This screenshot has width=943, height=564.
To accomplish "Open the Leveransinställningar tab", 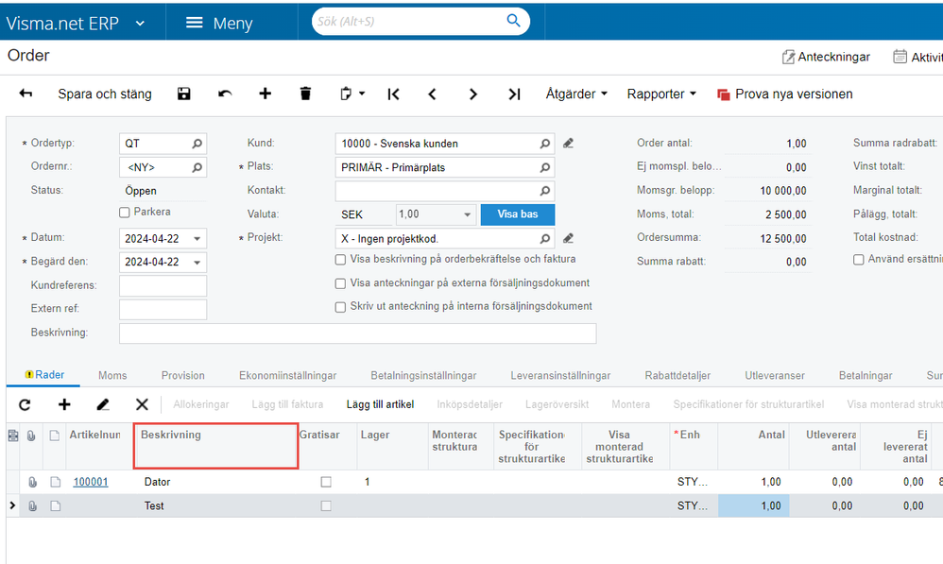I will coord(560,375).
